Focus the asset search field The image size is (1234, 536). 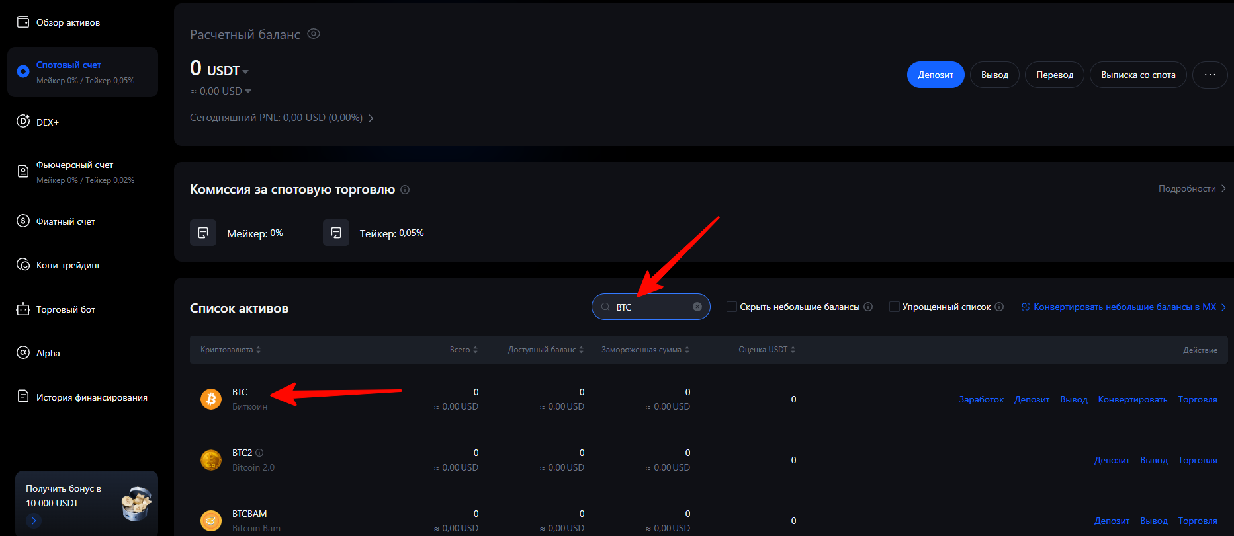pyautogui.click(x=651, y=307)
